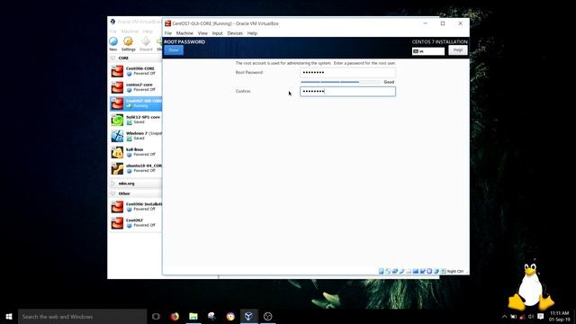Open Task View on the taskbar

pos(156,316)
